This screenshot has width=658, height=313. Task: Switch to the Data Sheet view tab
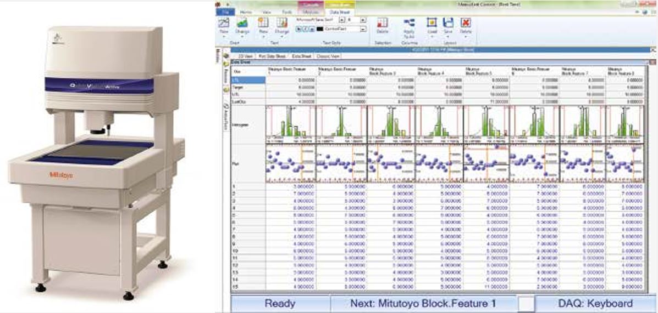point(301,56)
